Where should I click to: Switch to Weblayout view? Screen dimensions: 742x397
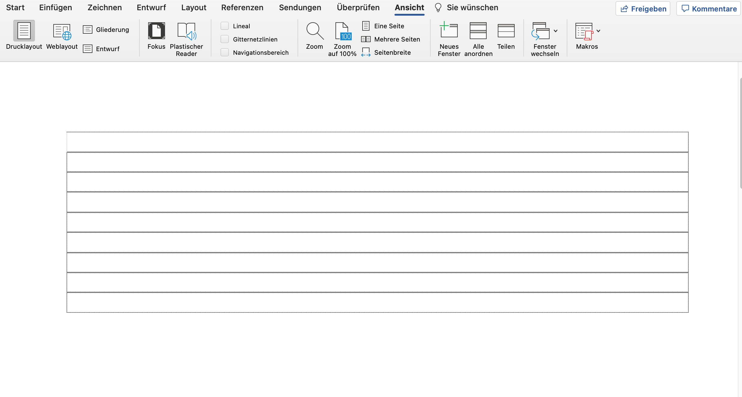pos(61,36)
